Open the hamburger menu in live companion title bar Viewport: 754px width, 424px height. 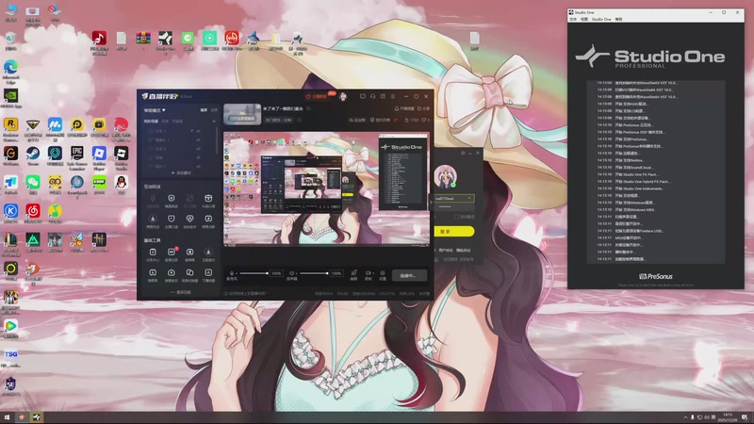tap(393, 96)
